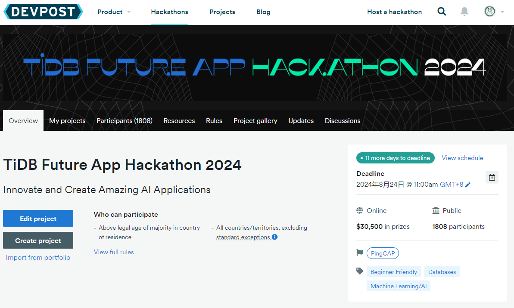Click the add-to-calendar icon
514x308 pixels.
pyautogui.click(x=492, y=177)
